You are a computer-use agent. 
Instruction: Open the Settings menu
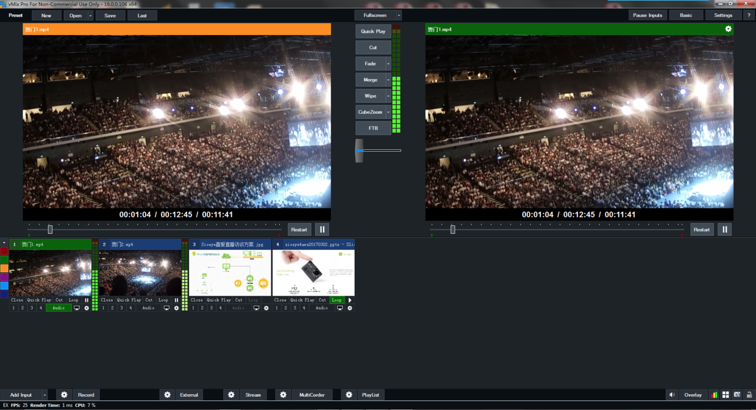(x=723, y=15)
